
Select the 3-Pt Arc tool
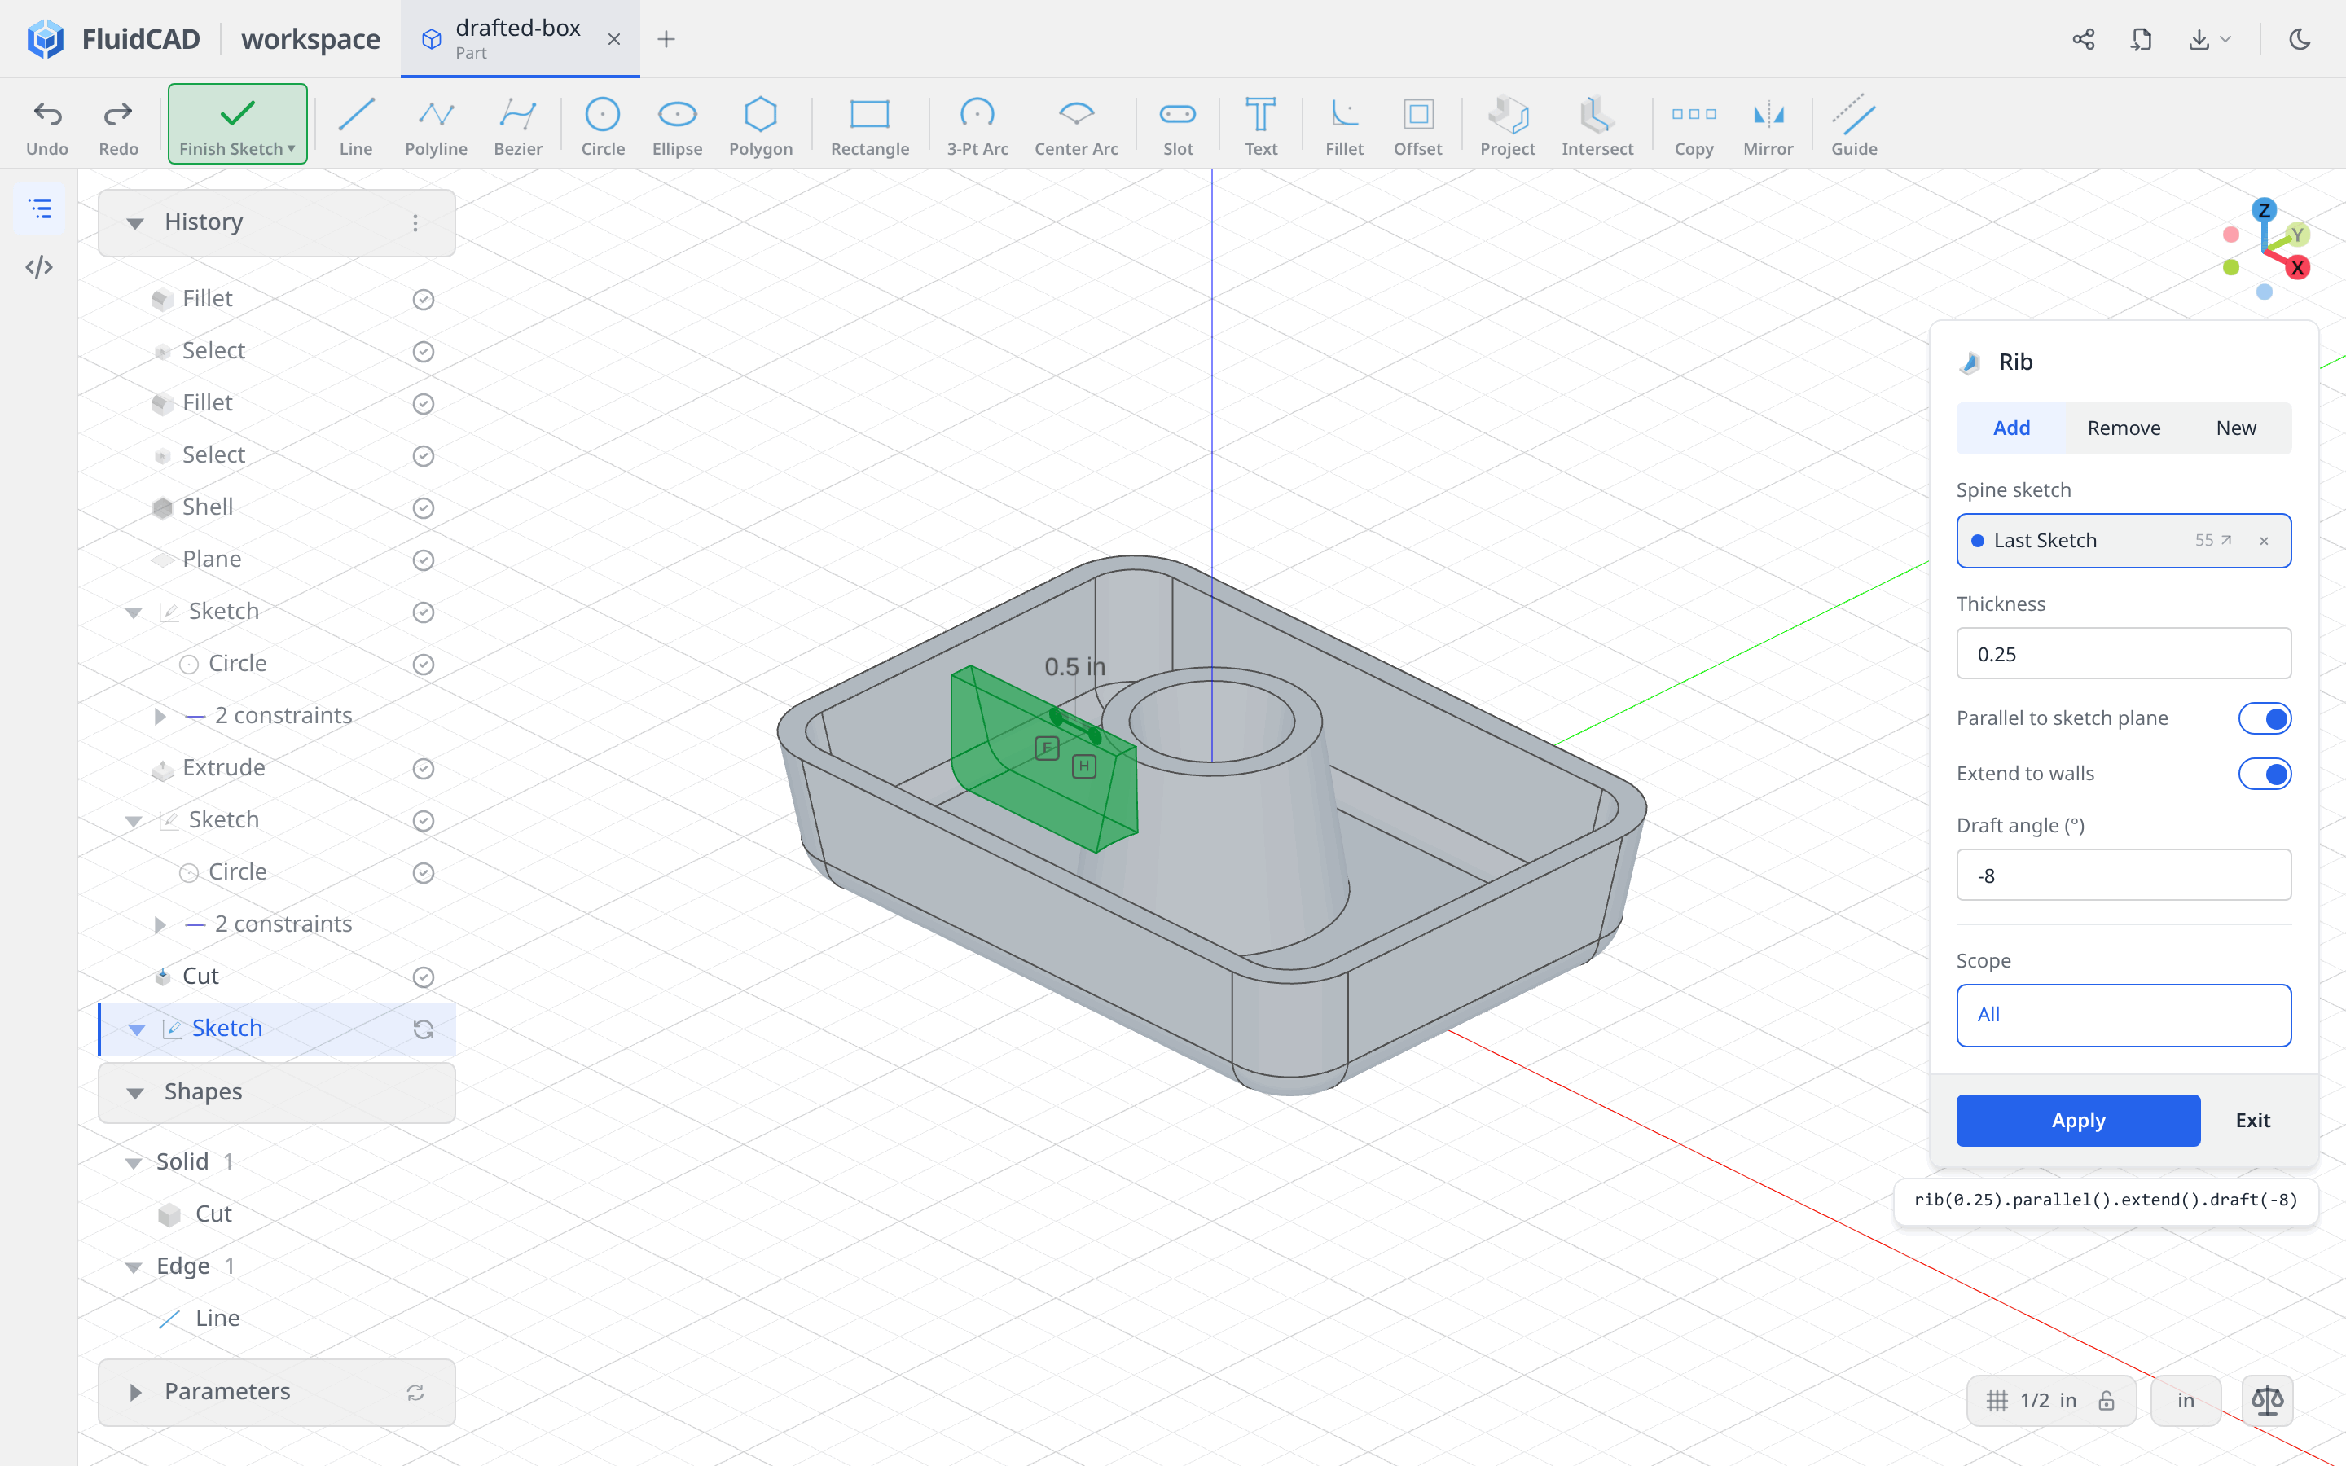977,125
